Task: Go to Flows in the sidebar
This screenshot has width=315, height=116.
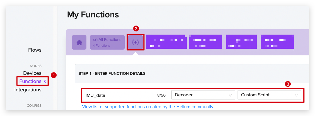Action: [x=35, y=50]
